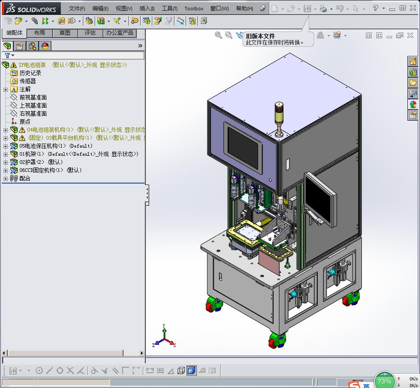Expand the 配合 mates folder
This screenshot has width=420, height=388.
[5, 179]
